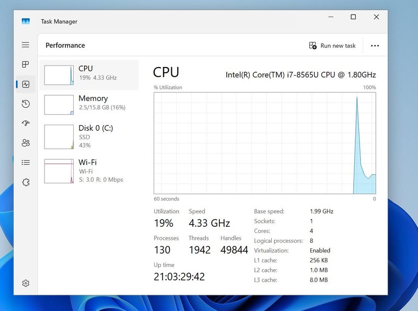Click the L2 cache 1.0 MB value
418x311 pixels.
pos(319,270)
